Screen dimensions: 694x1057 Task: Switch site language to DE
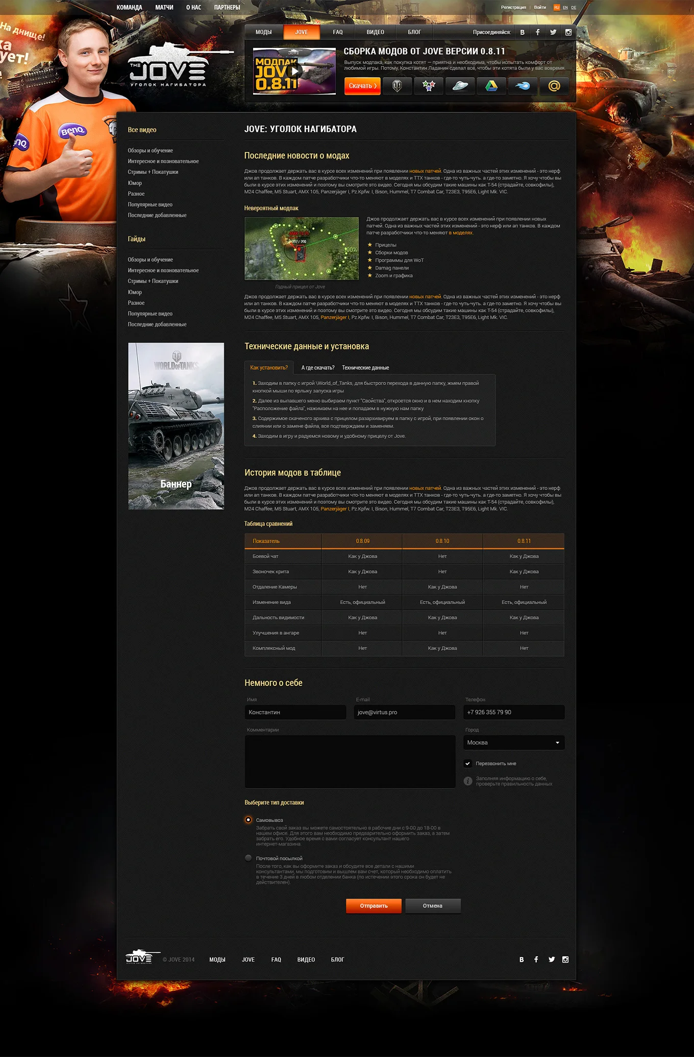pos(574,7)
